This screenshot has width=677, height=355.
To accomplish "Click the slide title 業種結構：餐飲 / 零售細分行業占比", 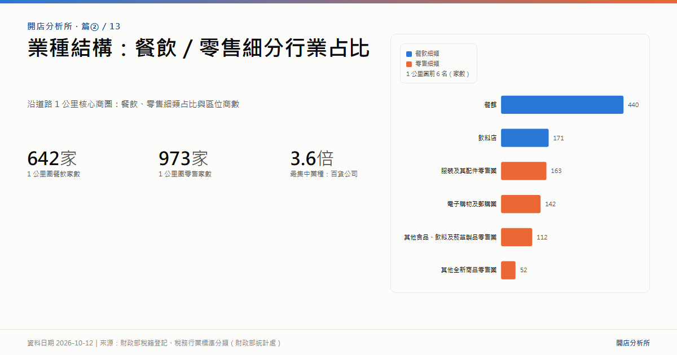I will 199,48.
